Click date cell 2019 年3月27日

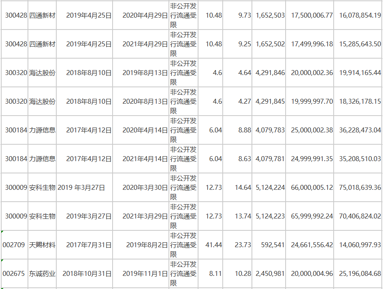(85, 187)
